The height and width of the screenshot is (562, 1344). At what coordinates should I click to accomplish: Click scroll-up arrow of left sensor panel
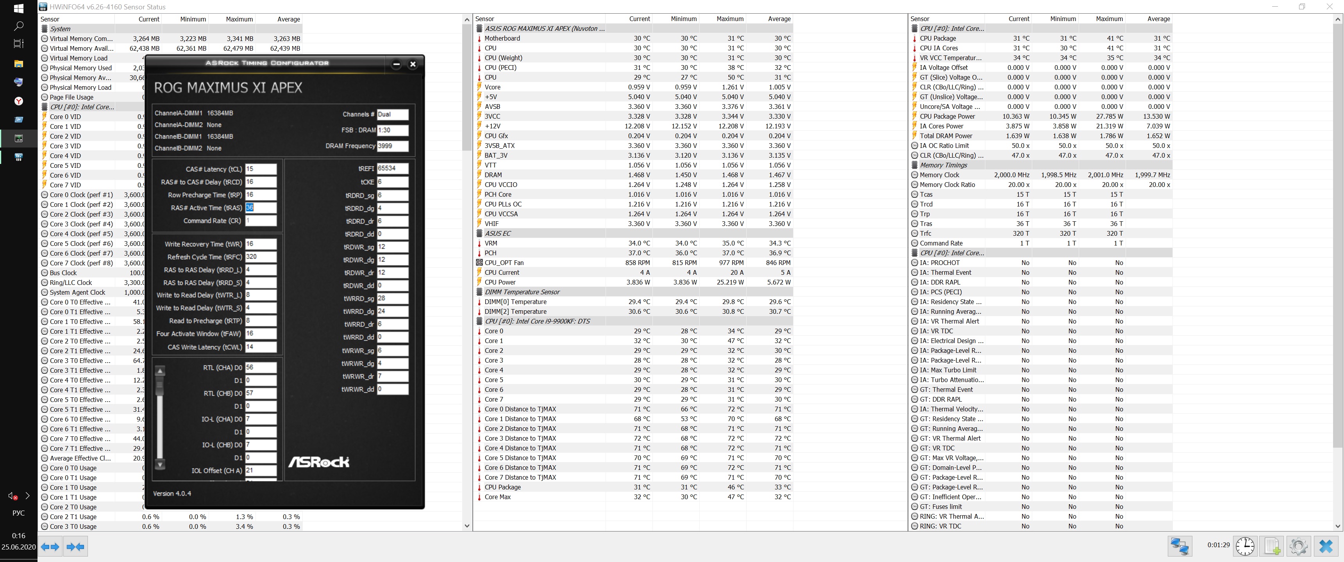coord(467,20)
